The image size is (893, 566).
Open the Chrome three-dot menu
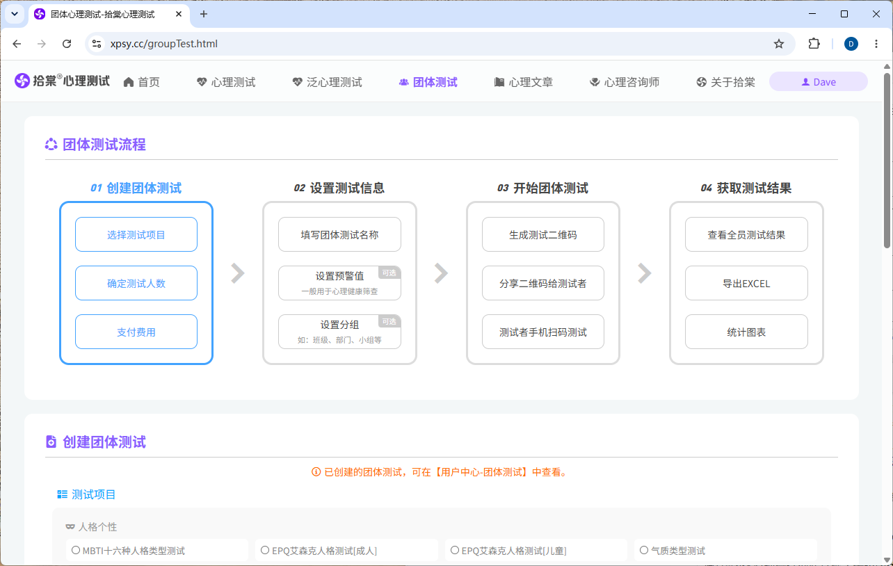[x=878, y=44]
